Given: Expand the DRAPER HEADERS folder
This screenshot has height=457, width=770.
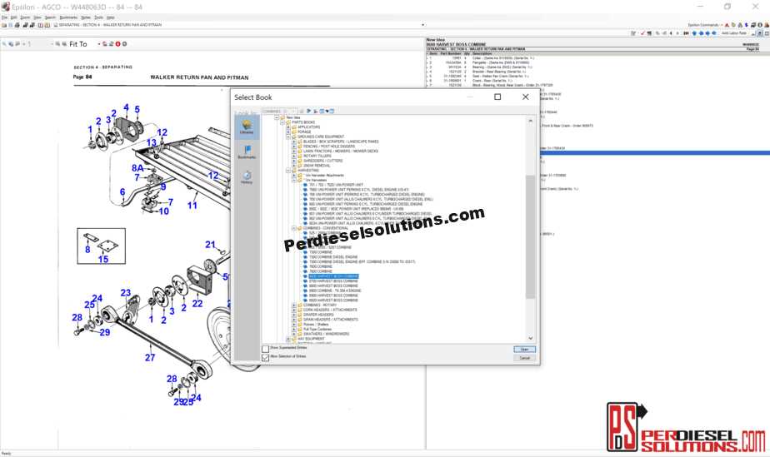Looking at the screenshot, I should click(x=293, y=315).
